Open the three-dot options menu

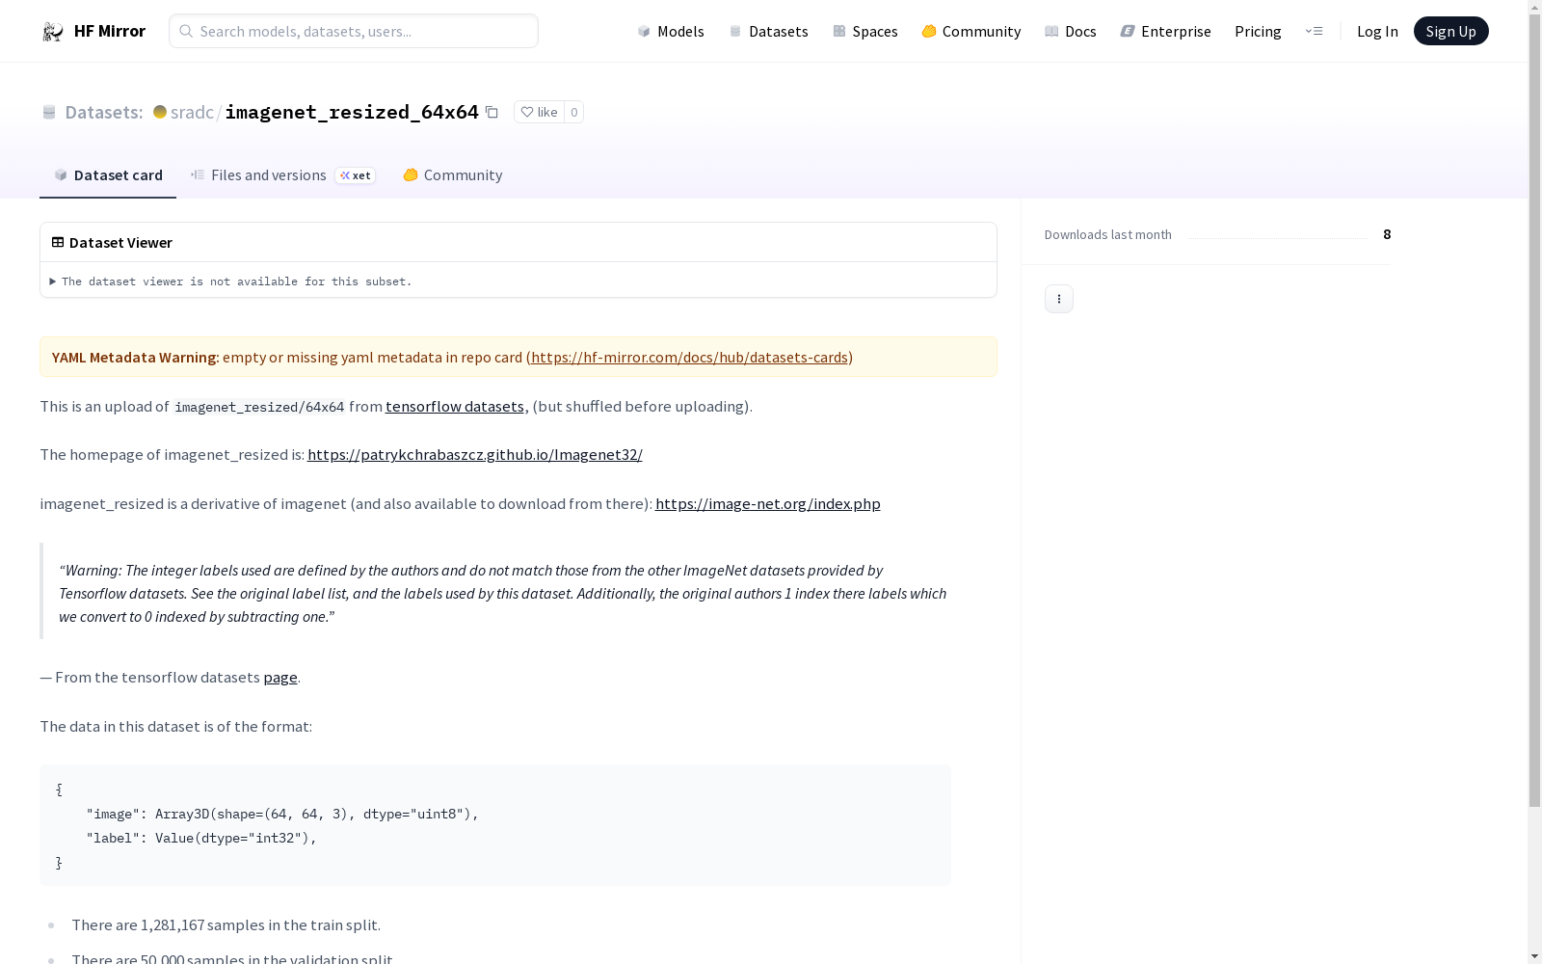click(x=1059, y=299)
